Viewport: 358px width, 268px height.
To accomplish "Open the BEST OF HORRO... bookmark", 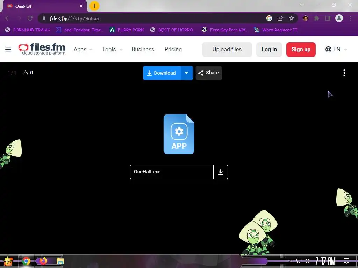I will click(173, 30).
